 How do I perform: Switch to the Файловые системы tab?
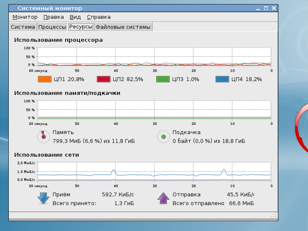coord(123,27)
